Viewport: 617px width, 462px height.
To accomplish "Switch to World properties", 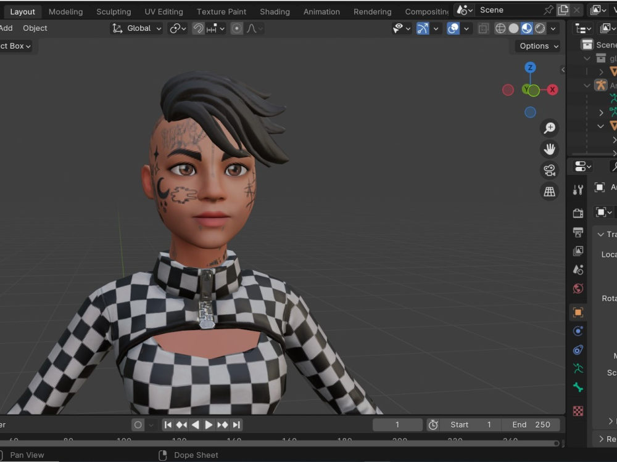I will [578, 288].
